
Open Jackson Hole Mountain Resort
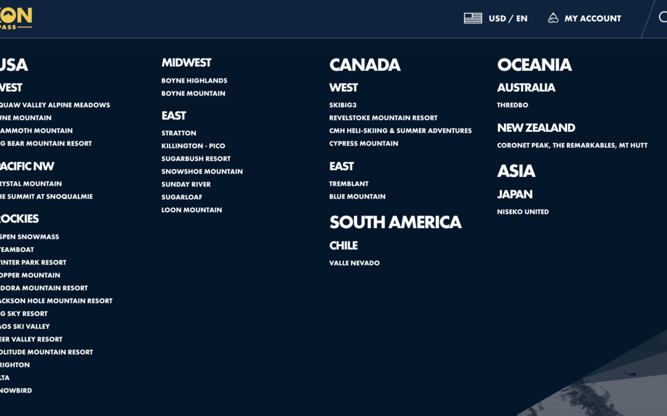point(56,301)
